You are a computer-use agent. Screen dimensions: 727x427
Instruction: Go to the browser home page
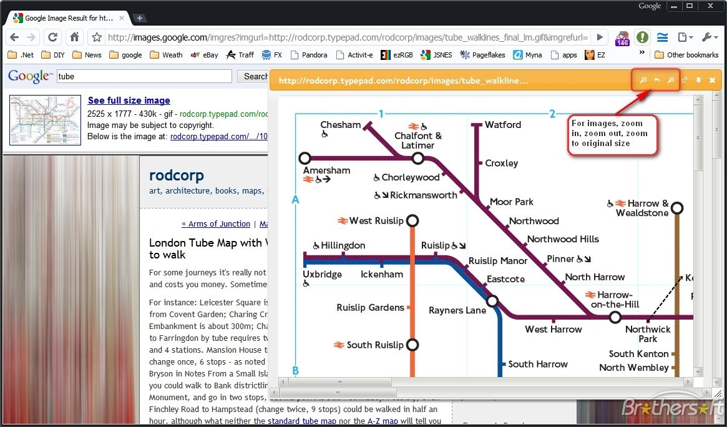(74, 37)
